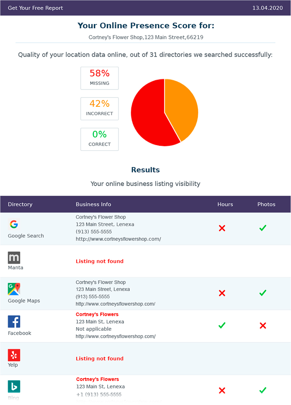This screenshot has height=405, width=291.
Task: Click the green check for Facebook Hours
Action: coord(222,326)
